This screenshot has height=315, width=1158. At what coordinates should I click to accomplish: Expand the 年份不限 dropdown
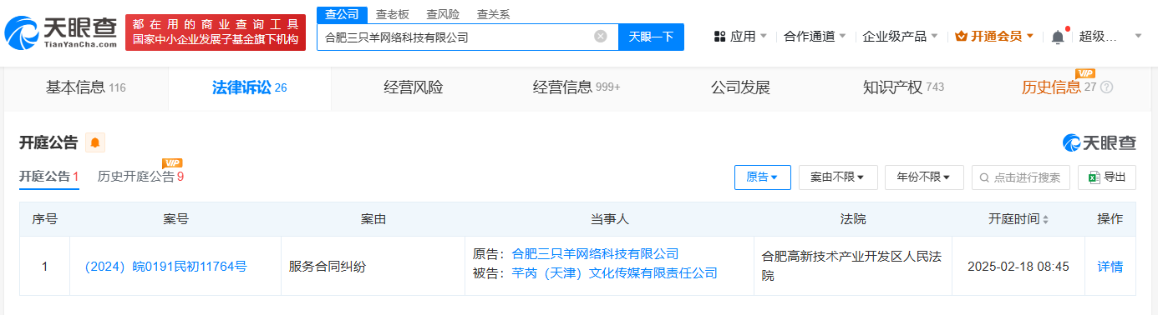[x=924, y=177]
